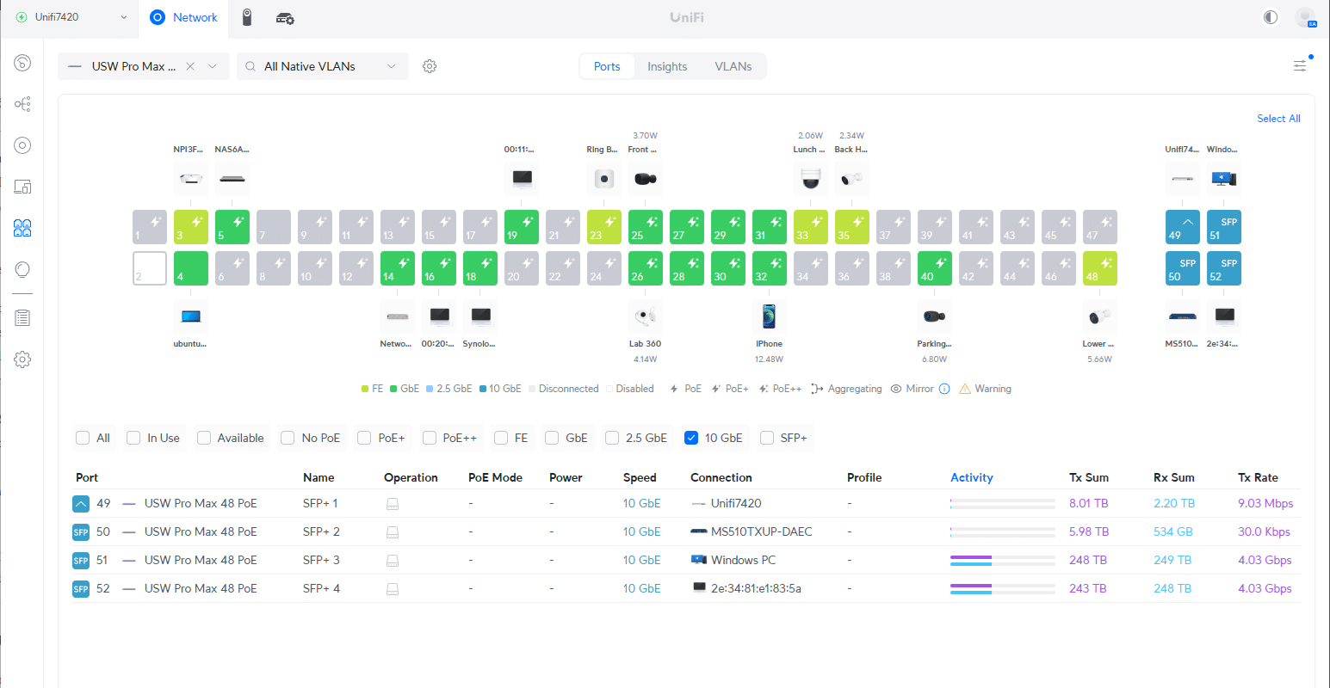Screen dimensions: 1330x688
Task: Select SFP port 49 uplink
Action: click(x=1183, y=227)
